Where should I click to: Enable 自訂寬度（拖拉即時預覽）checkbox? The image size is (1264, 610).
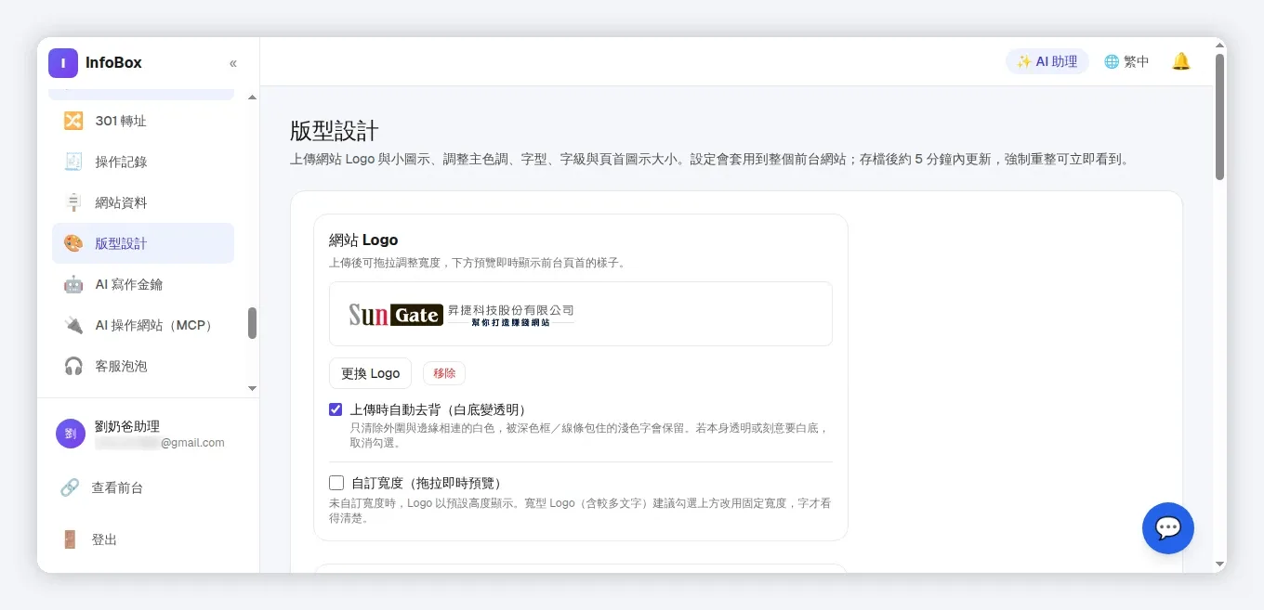(336, 483)
